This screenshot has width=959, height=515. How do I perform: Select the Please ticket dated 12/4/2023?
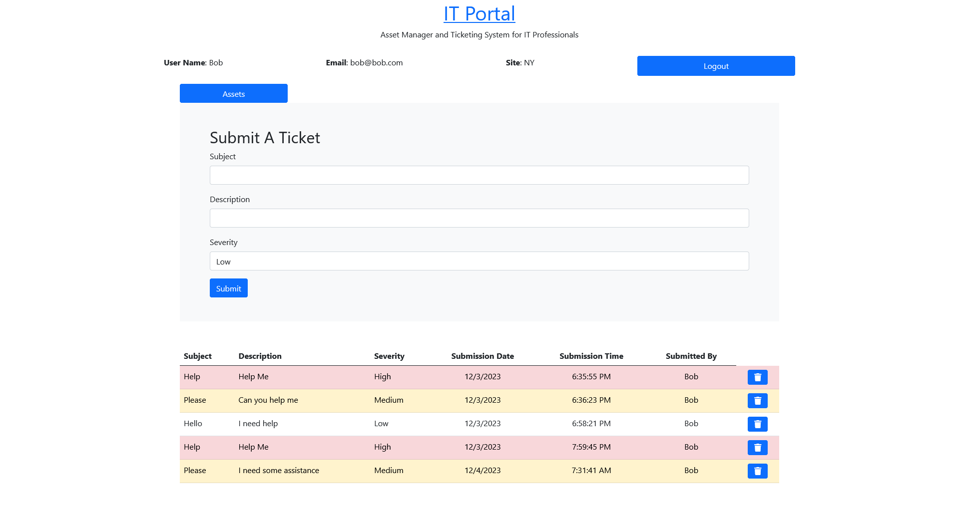(350, 471)
